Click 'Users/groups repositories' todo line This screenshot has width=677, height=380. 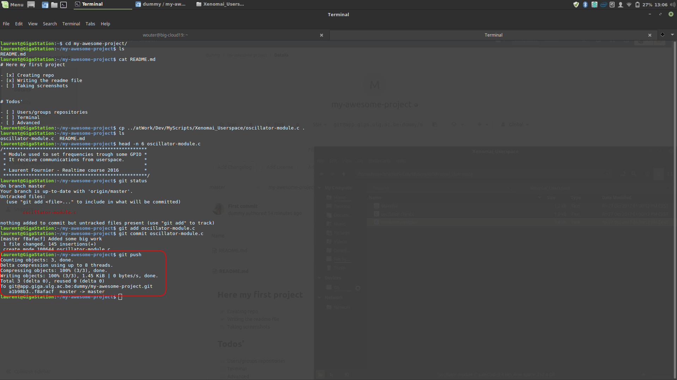coord(44,112)
